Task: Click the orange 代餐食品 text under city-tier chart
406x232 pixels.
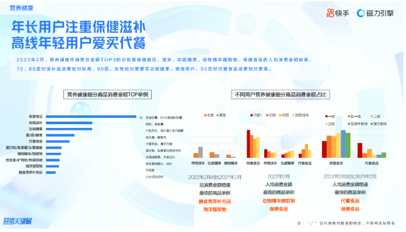Action: pyautogui.click(x=350, y=201)
